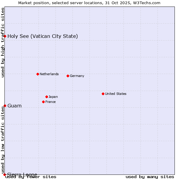This screenshot has width=179, height=179.
Task: Click the 'used by many sites' axis label
Action: click(x=150, y=177)
